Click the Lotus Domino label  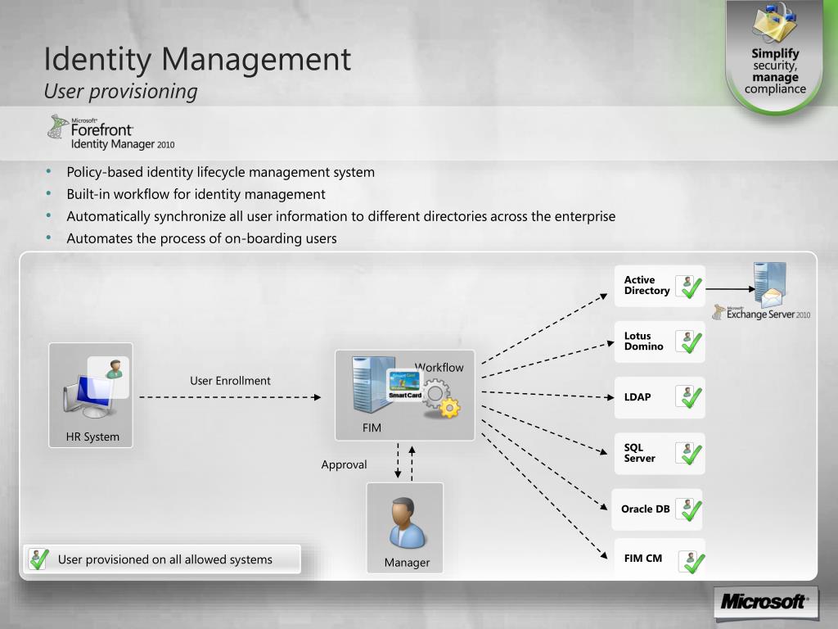pyautogui.click(x=643, y=342)
